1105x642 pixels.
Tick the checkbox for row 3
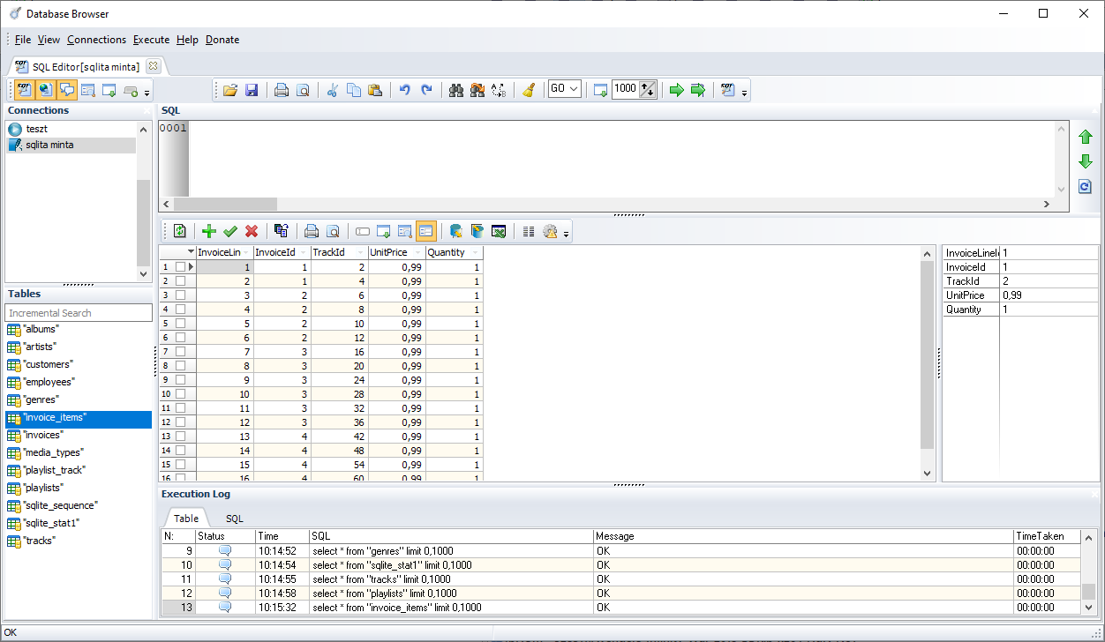181,295
